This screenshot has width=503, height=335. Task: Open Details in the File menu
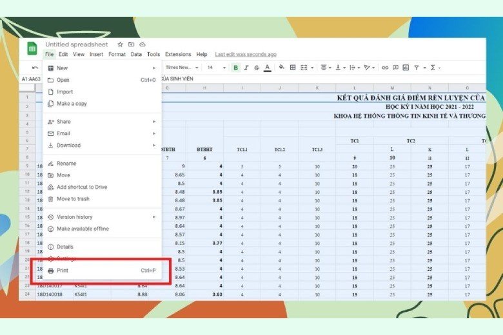click(x=102, y=247)
